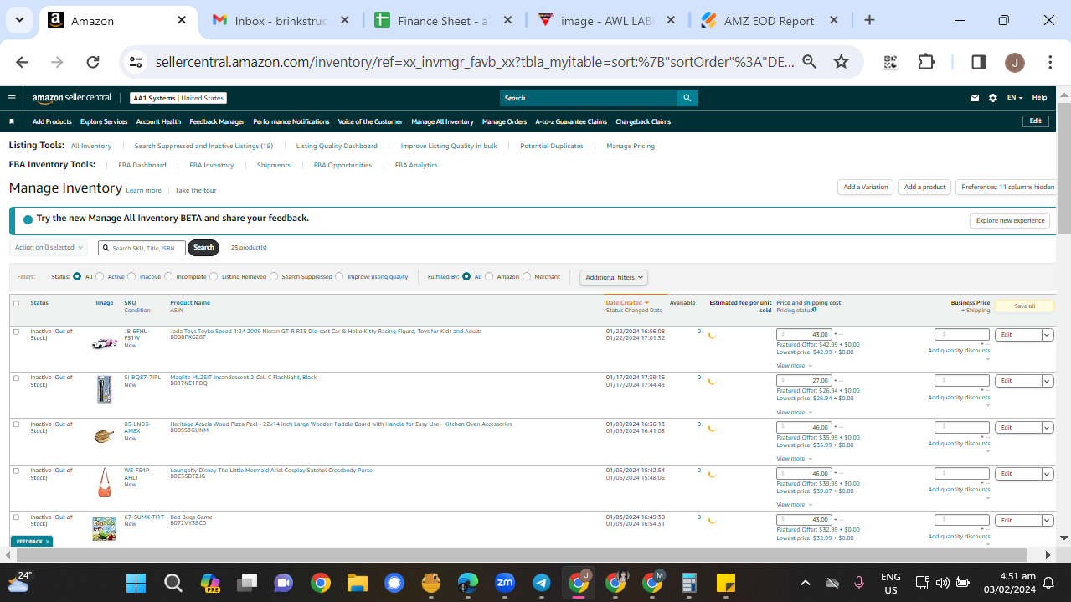Open Chrome side panel icon
Image resolution: width=1071 pixels, height=602 pixels.
pyautogui.click(x=978, y=62)
